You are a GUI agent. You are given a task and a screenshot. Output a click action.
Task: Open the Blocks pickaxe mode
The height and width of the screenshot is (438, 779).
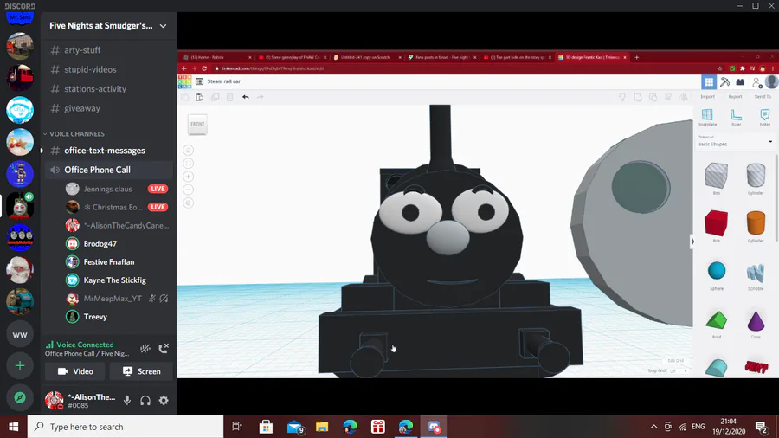tap(724, 82)
